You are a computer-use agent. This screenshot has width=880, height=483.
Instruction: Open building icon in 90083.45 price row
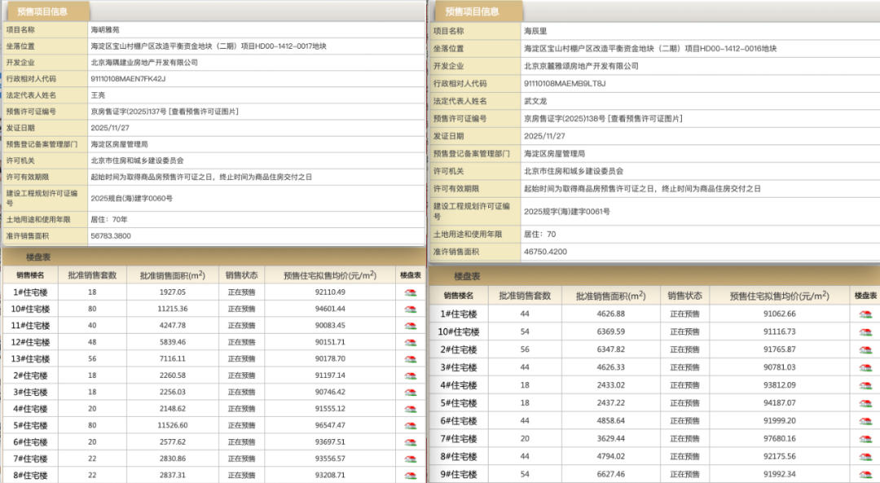point(411,325)
